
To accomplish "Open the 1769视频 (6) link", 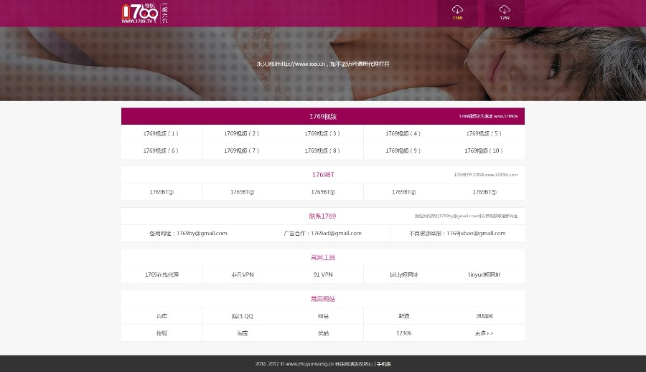I will 161,151.
